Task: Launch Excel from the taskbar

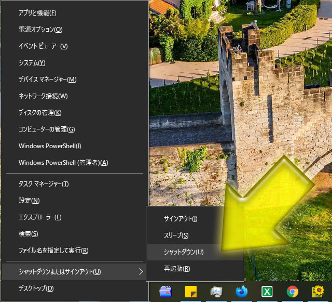Action: pos(267,292)
